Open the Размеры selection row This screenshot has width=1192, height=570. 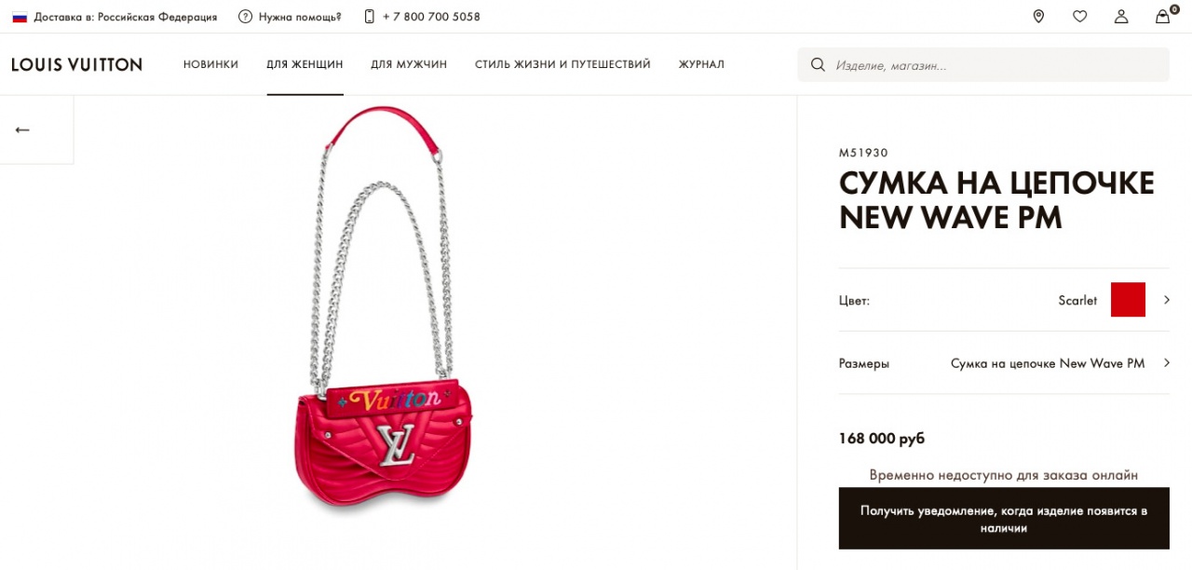[x=1004, y=363]
